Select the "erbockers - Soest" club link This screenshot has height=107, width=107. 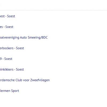tap(12, 48)
